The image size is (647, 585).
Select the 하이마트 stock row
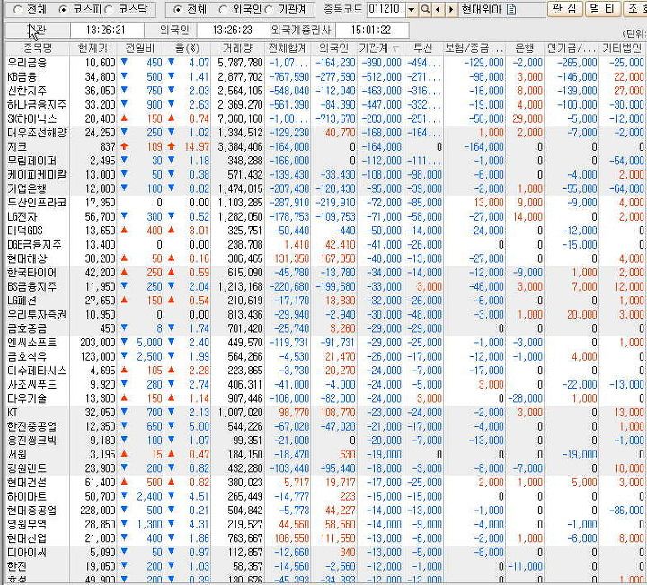(x=325, y=497)
